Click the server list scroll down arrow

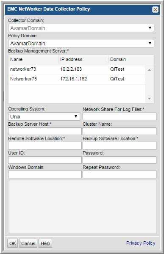click(x=150, y=99)
